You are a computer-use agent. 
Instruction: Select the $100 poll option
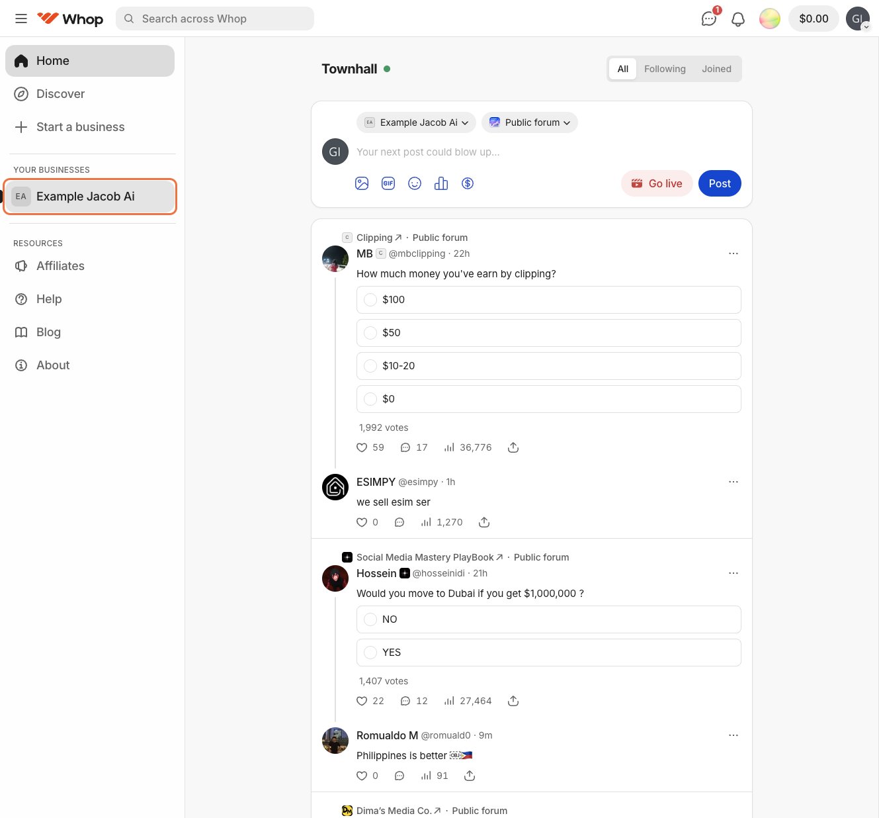coord(549,300)
